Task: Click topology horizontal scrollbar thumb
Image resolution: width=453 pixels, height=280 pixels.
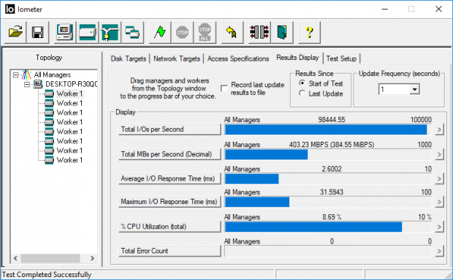Action: (50, 258)
